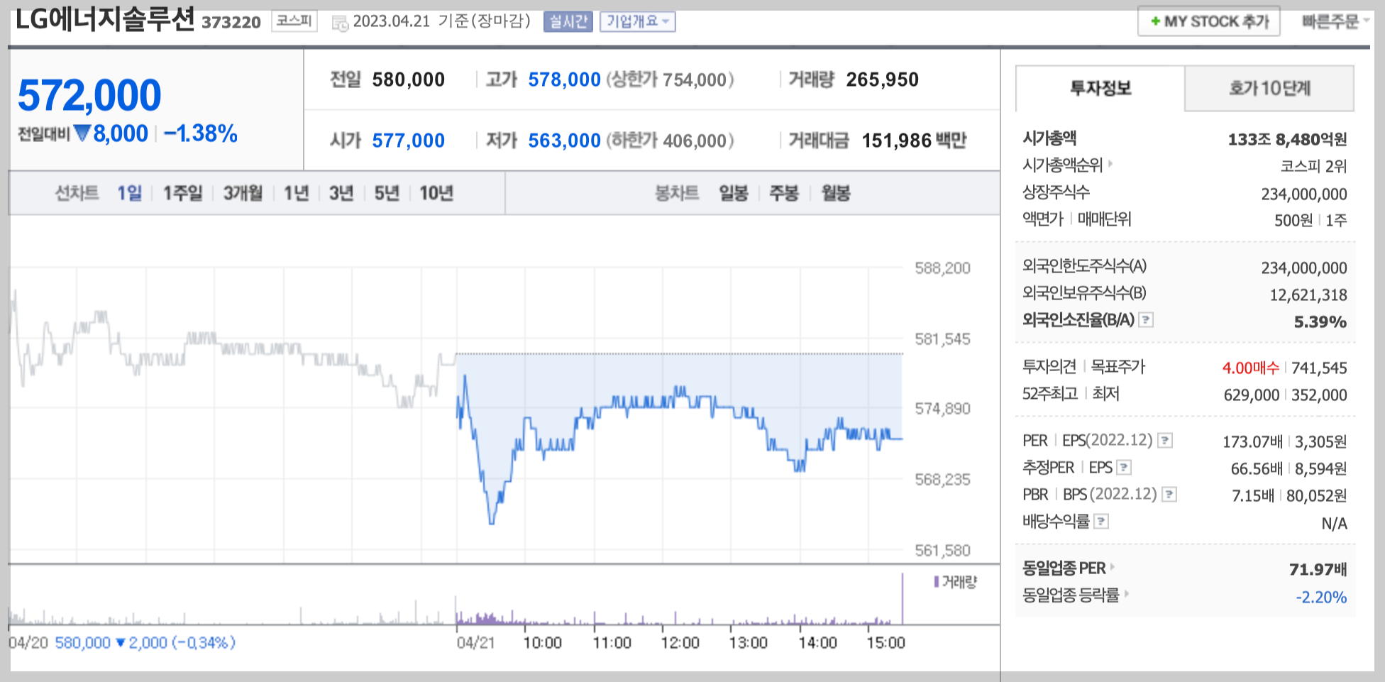Screen dimensions: 1385x682
Task: Open help icon beside 추정PER EPS
Action: point(1123,468)
